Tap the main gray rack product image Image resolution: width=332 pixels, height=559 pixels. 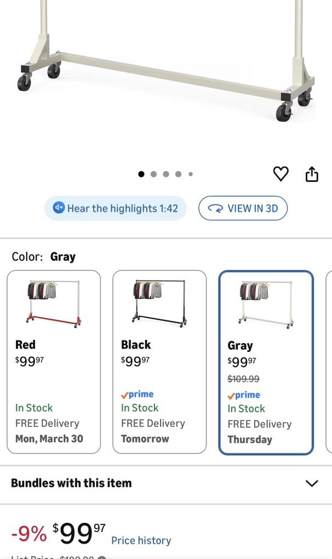tap(166, 60)
